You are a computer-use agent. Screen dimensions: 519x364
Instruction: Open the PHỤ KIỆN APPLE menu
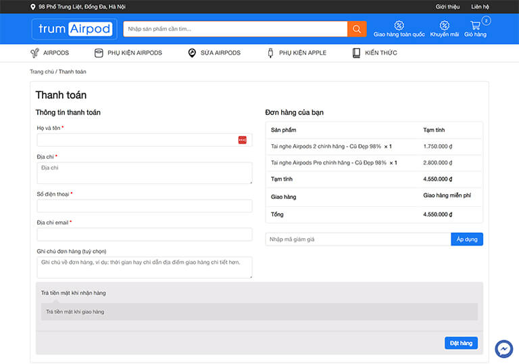tap(296, 53)
